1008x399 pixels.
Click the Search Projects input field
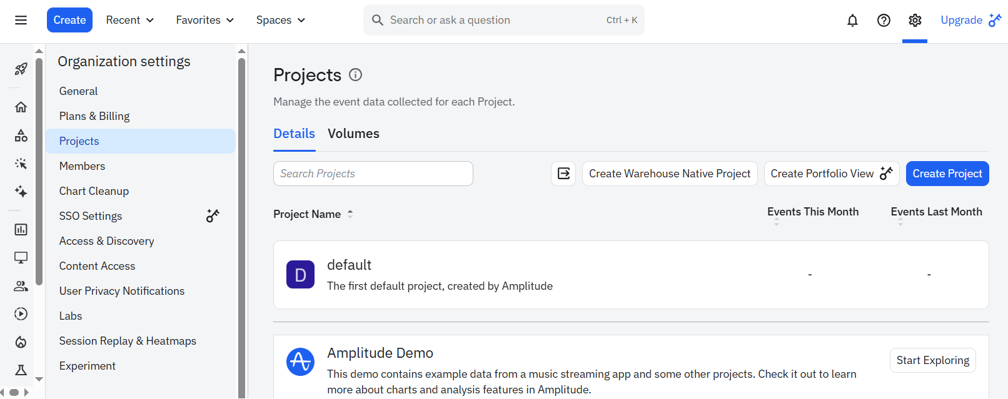(373, 174)
